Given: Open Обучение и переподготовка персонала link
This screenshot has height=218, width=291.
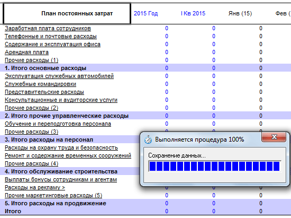Looking at the screenshot, I should [58, 124].
